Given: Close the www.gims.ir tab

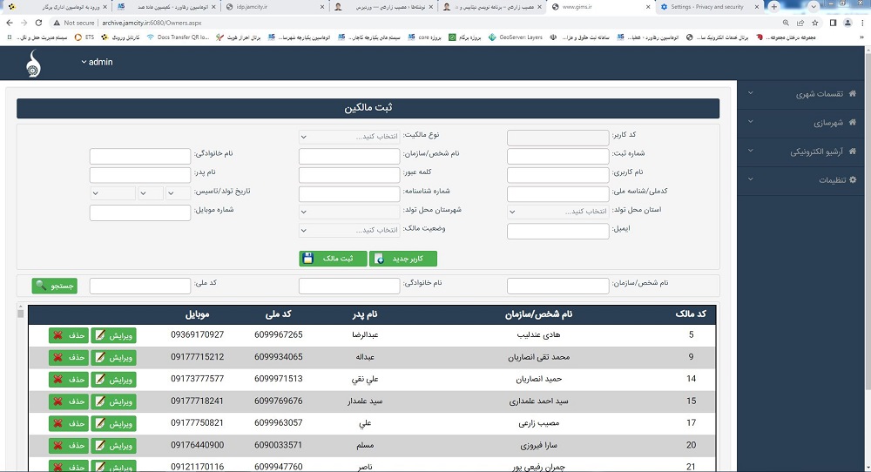Looking at the screenshot, I should 648,7.
